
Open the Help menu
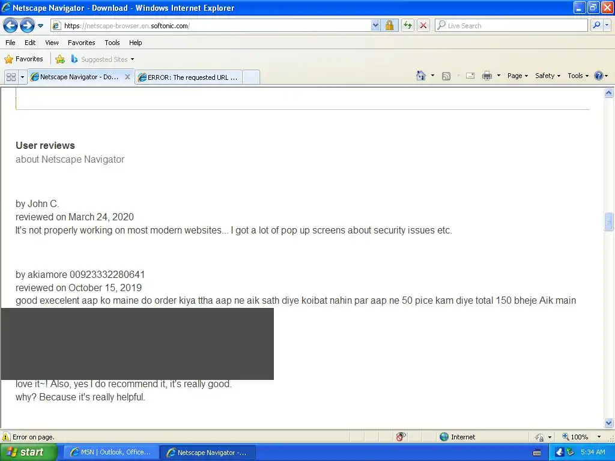tap(135, 43)
